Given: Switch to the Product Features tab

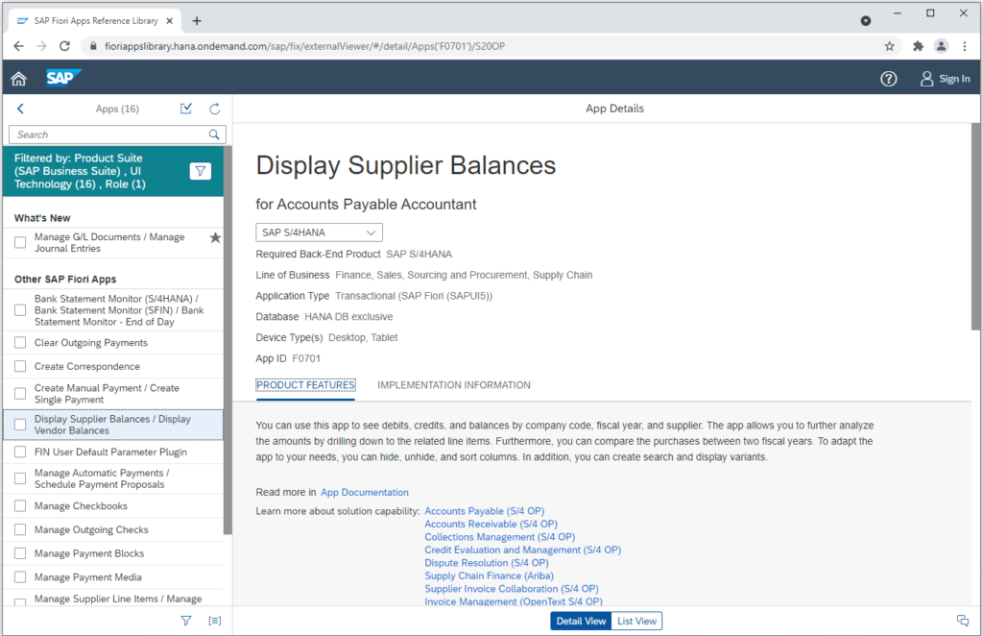Looking at the screenshot, I should click(305, 385).
